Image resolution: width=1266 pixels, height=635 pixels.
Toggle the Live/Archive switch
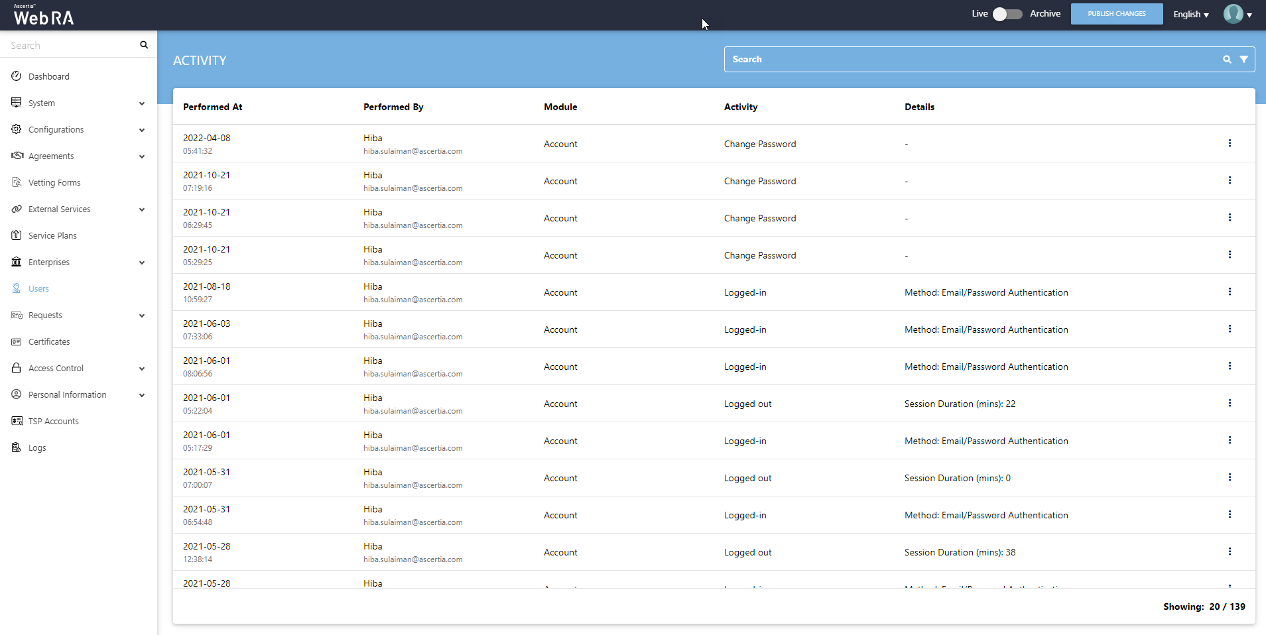click(1007, 14)
